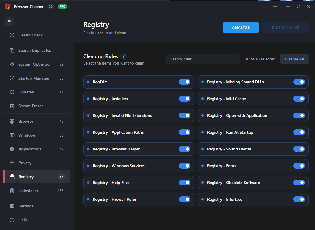
Task: Go to the Uninstaller section
Action: (28, 191)
